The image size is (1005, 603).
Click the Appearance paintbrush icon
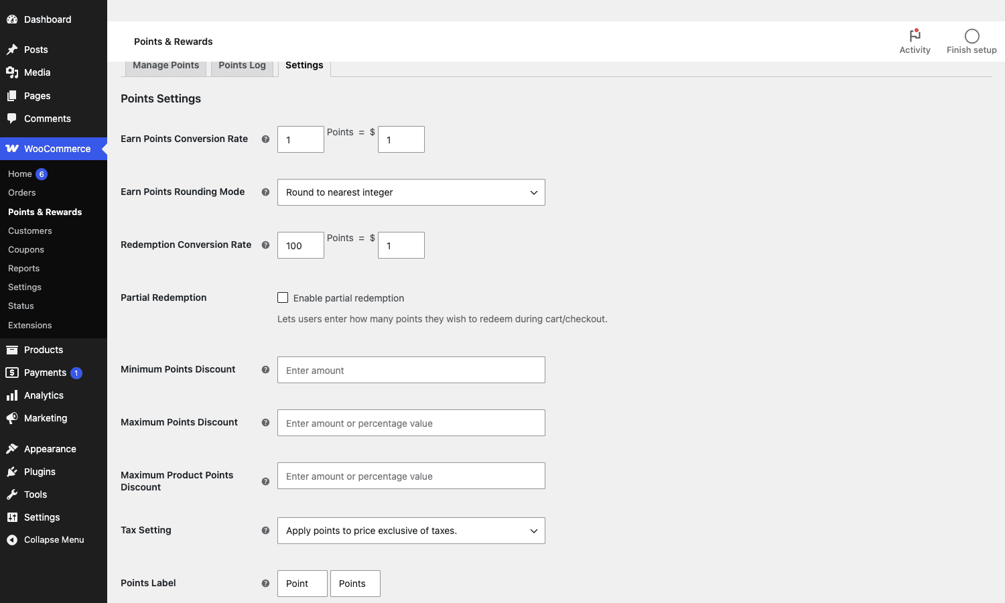[x=12, y=449]
